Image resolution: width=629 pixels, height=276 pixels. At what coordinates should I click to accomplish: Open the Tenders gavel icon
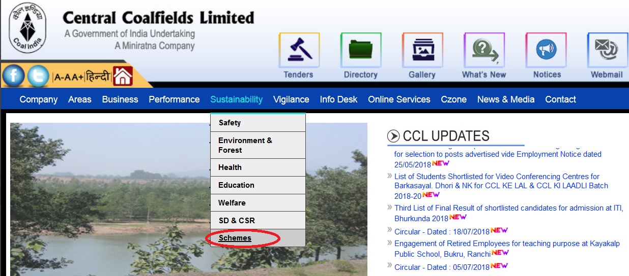(x=299, y=50)
